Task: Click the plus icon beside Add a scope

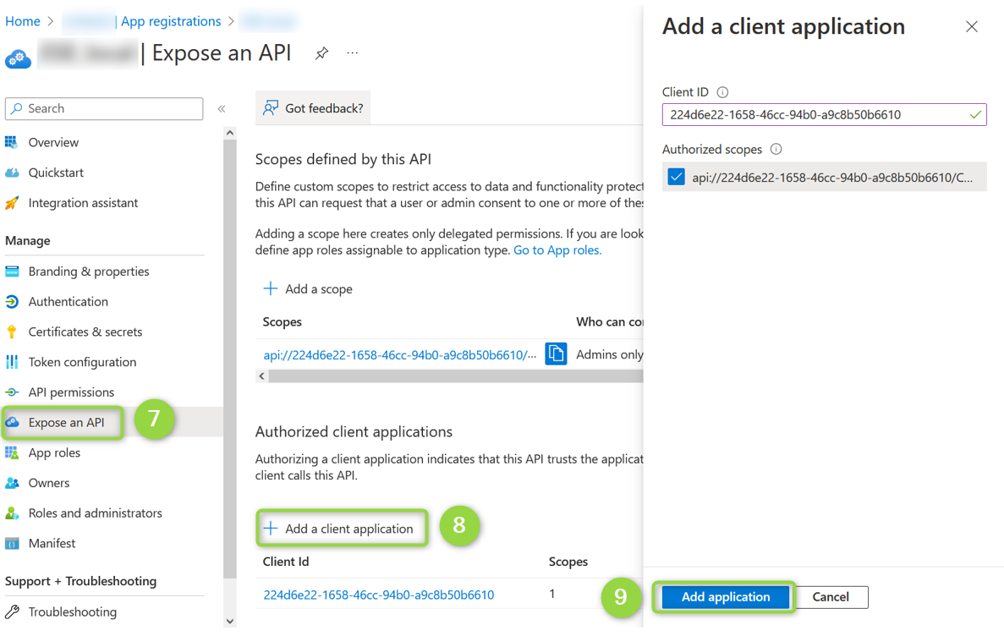Action: coord(270,289)
